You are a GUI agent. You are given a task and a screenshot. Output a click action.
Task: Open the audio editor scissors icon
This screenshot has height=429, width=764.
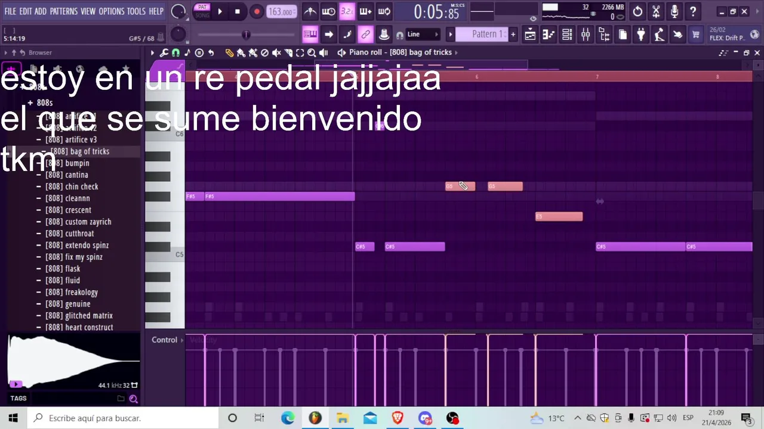tap(656, 11)
